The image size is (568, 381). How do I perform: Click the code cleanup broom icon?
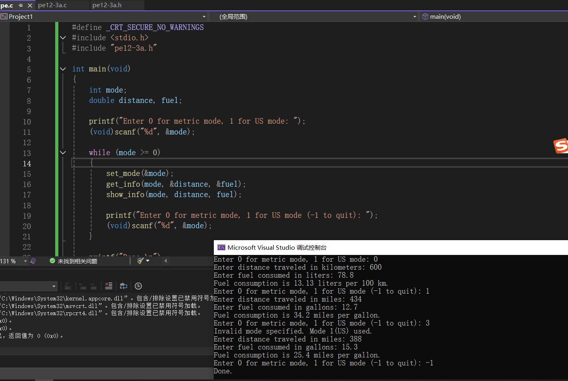point(140,261)
